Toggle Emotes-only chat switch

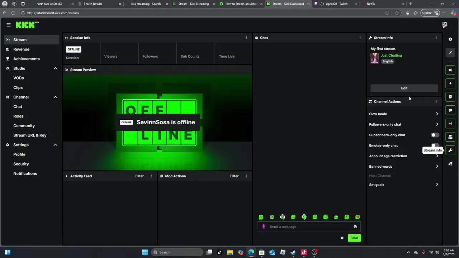point(435,145)
